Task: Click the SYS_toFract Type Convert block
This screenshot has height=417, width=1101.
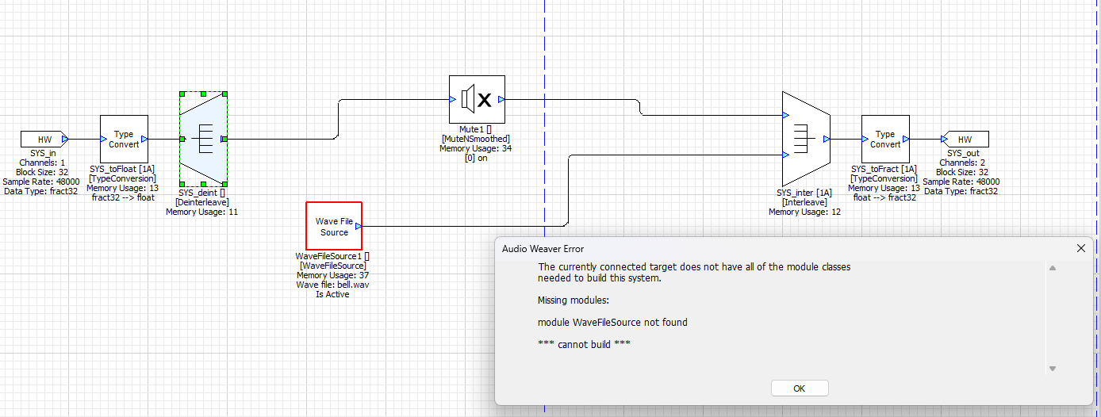Action: tap(885, 139)
